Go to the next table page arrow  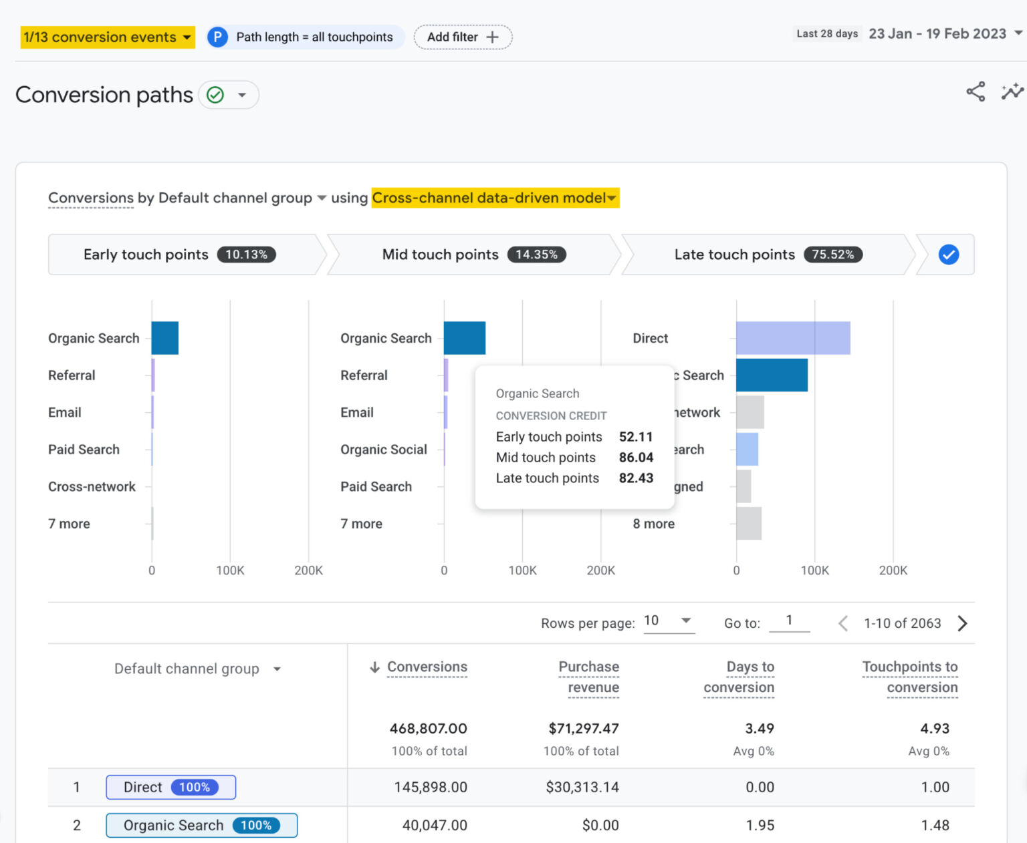tap(963, 623)
